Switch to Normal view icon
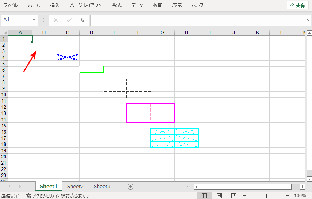This screenshot has width=312, height=199. [x=204, y=196]
